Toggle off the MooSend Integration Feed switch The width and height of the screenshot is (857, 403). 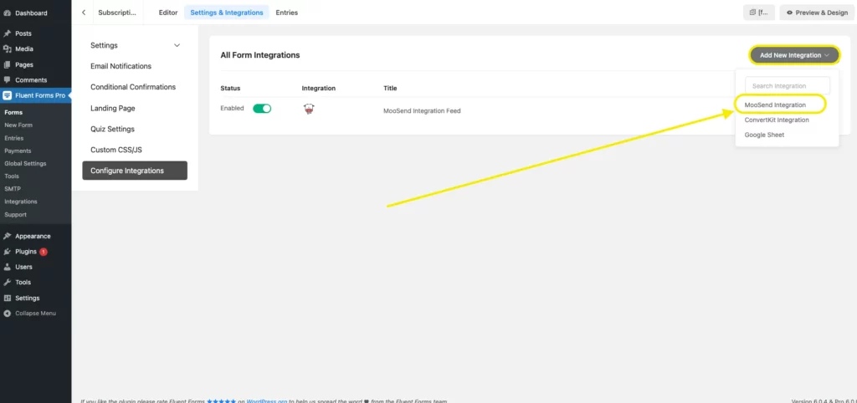pyautogui.click(x=262, y=109)
